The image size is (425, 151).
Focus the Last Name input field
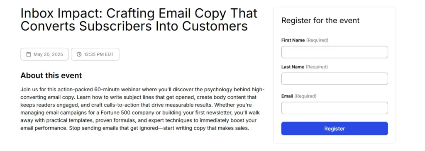pyautogui.click(x=335, y=79)
